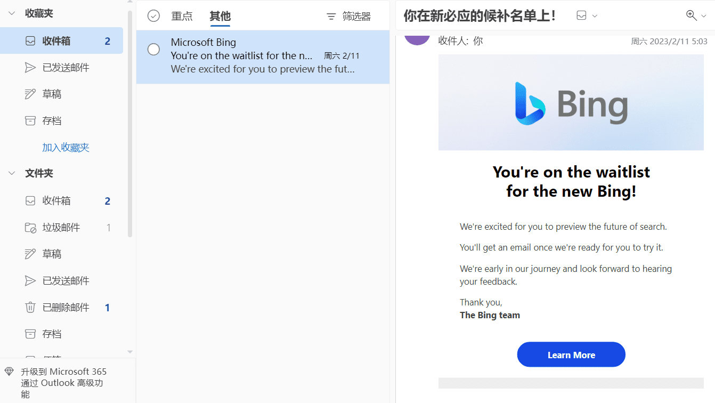Open 已发送邮件 under 收藏夹
715x403 pixels.
pyautogui.click(x=61, y=68)
